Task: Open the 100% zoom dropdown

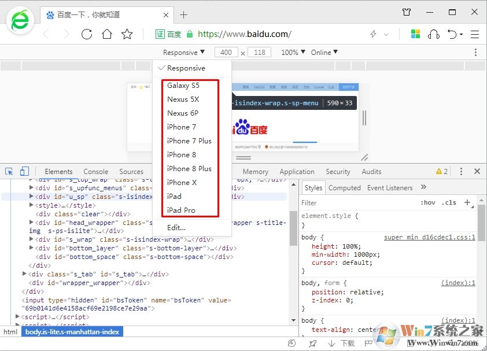Action: pyautogui.click(x=293, y=52)
